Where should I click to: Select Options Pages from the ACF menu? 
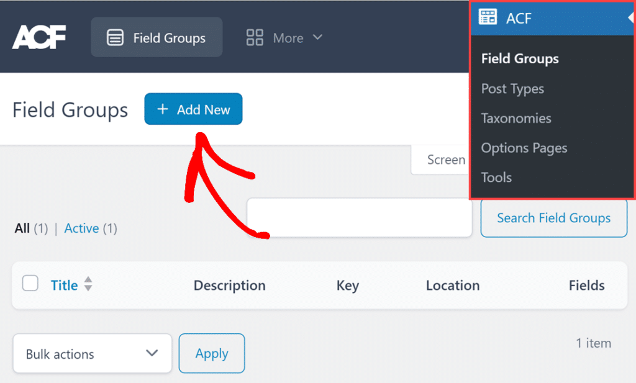click(524, 148)
